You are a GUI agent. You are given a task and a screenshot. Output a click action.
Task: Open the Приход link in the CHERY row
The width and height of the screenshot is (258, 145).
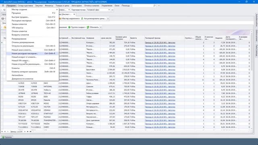point(160,127)
